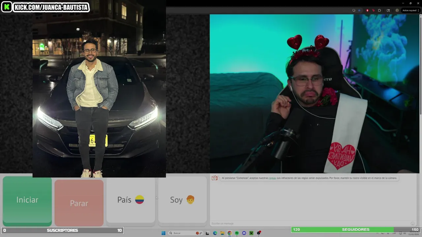Click the page vertical scrollbar
The height and width of the screenshot is (237, 422).
(x=420, y=66)
